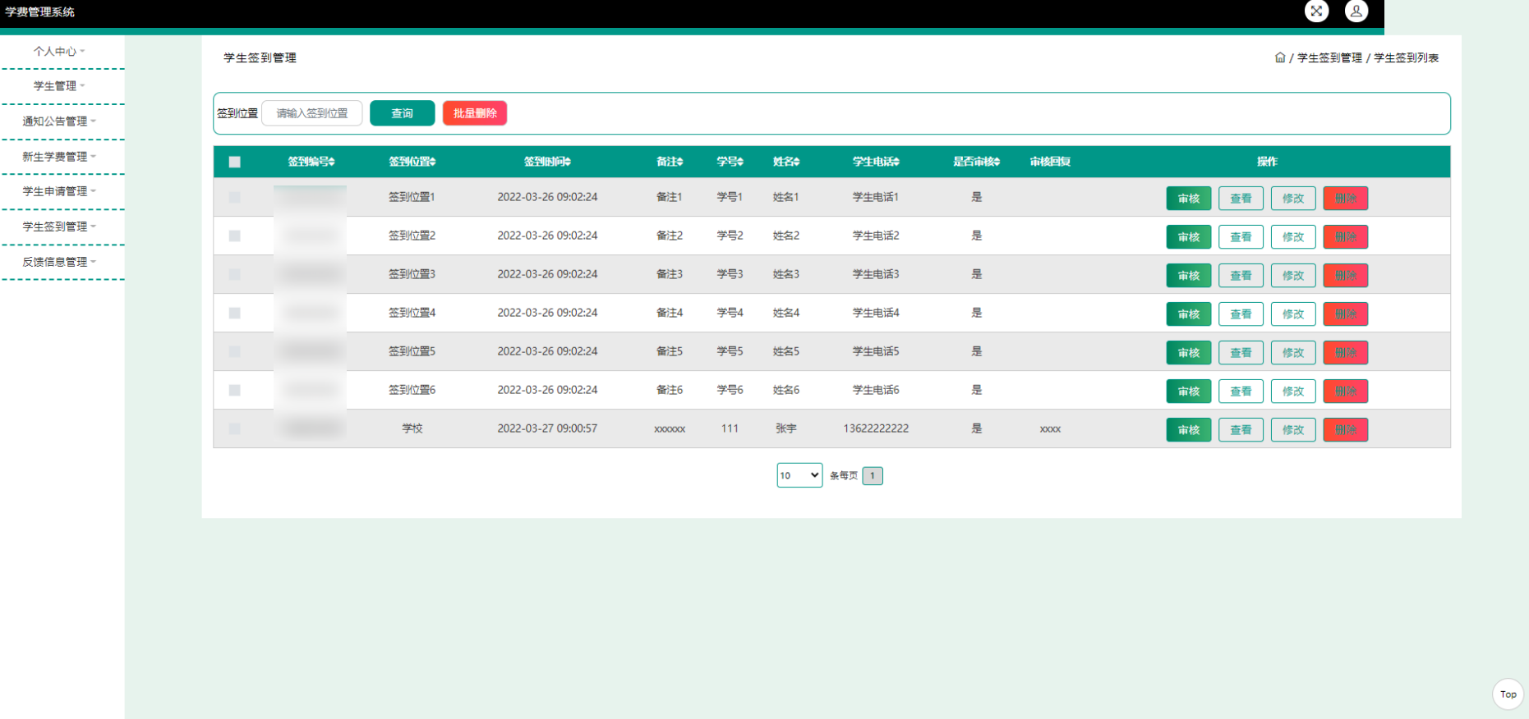Expand the 学生签到管理 sidebar menu
Image resolution: width=1529 pixels, height=719 pixels.
pos(59,227)
